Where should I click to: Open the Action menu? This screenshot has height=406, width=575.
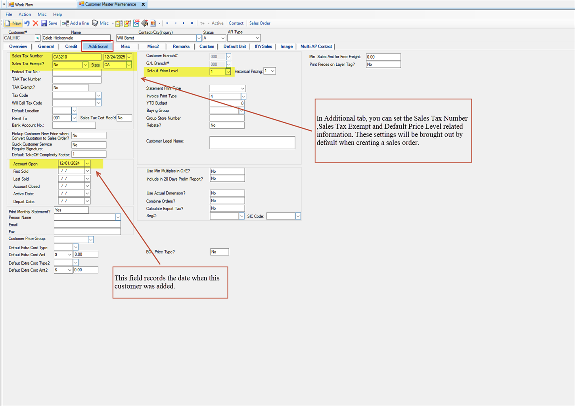(25, 14)
